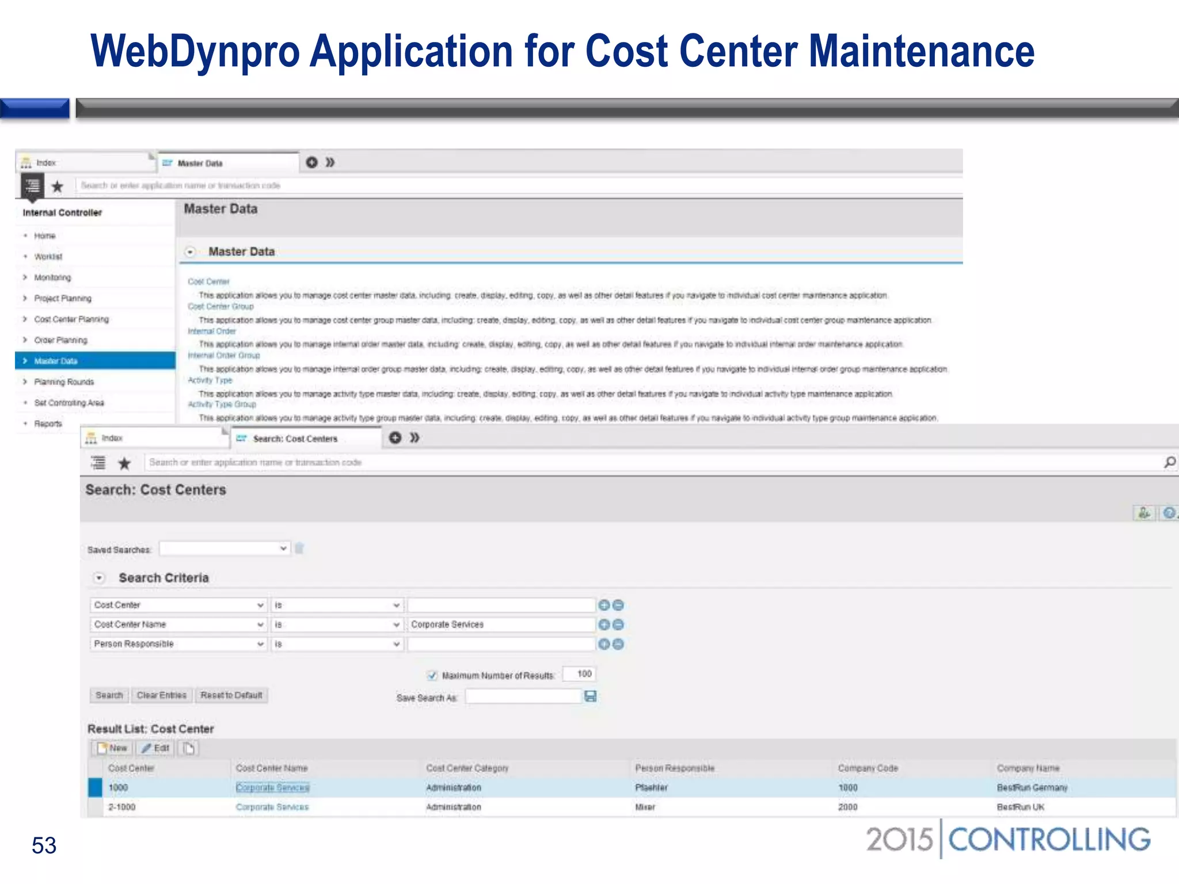Click the Cost Center Category column header

pyautogui.click(x=467, y=768)
